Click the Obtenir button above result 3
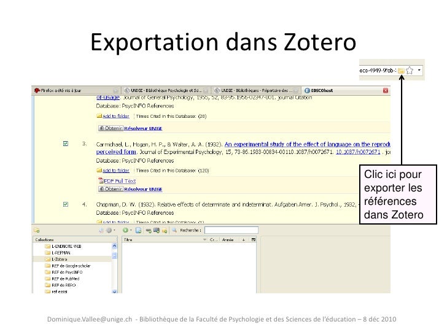Screen dimensions: 447x335 [111, 128]
